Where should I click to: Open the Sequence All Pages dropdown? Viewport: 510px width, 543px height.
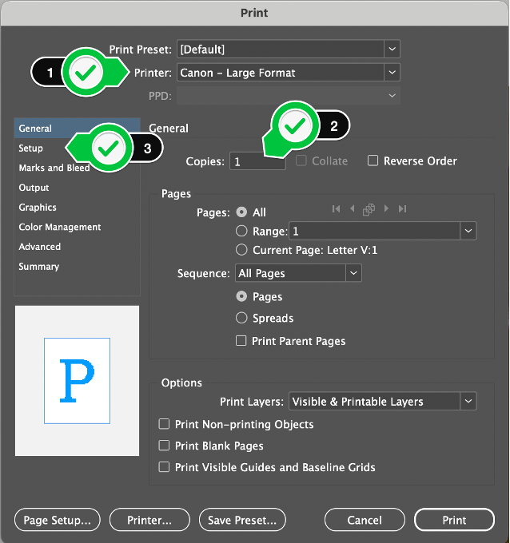[298, 273]
